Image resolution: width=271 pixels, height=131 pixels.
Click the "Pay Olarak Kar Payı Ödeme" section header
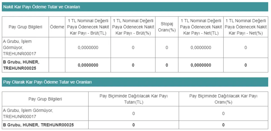(47, 82)
